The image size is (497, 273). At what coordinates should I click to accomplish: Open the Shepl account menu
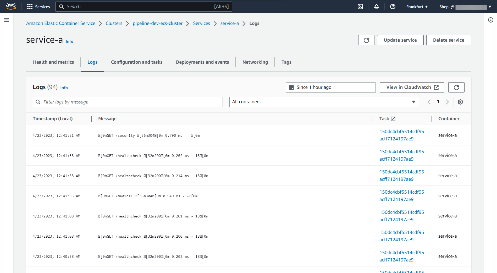(x=465, y=7)
